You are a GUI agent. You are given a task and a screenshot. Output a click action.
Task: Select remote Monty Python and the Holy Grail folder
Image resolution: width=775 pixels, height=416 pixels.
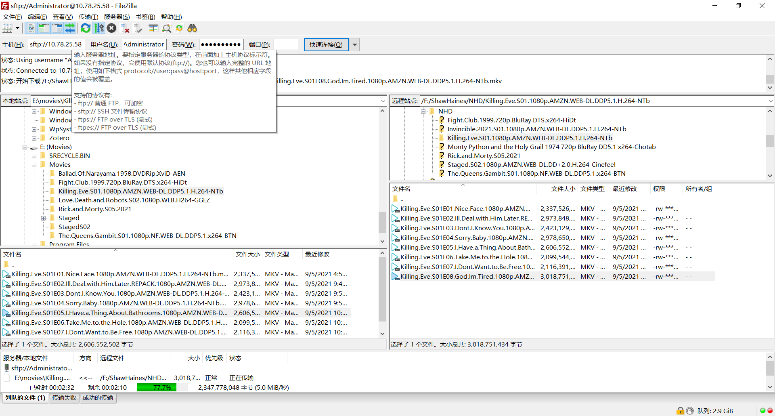pos(551,147)
